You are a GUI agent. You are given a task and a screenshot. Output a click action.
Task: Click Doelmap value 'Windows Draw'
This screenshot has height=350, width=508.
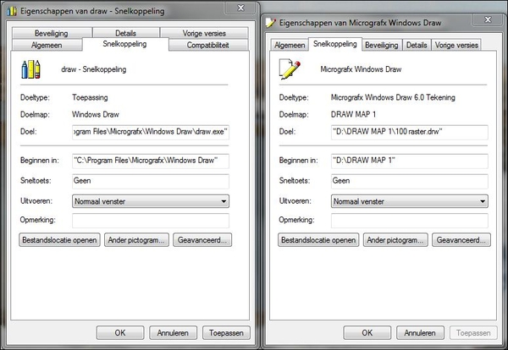(x=96, y=114)
